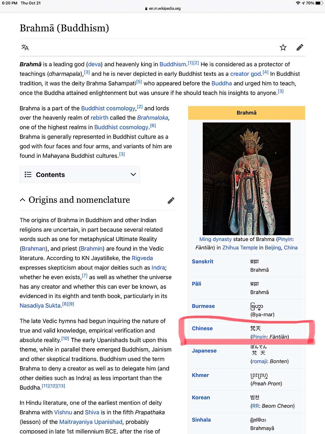Edit the Origins and nomenclature section
The width and height of the screenshot is (325, 434).
point(171,201)
